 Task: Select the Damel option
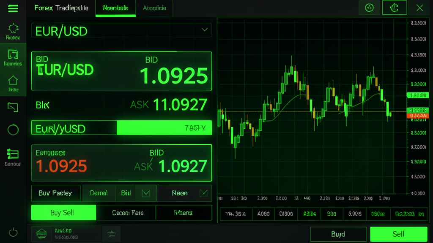[99, 193]
